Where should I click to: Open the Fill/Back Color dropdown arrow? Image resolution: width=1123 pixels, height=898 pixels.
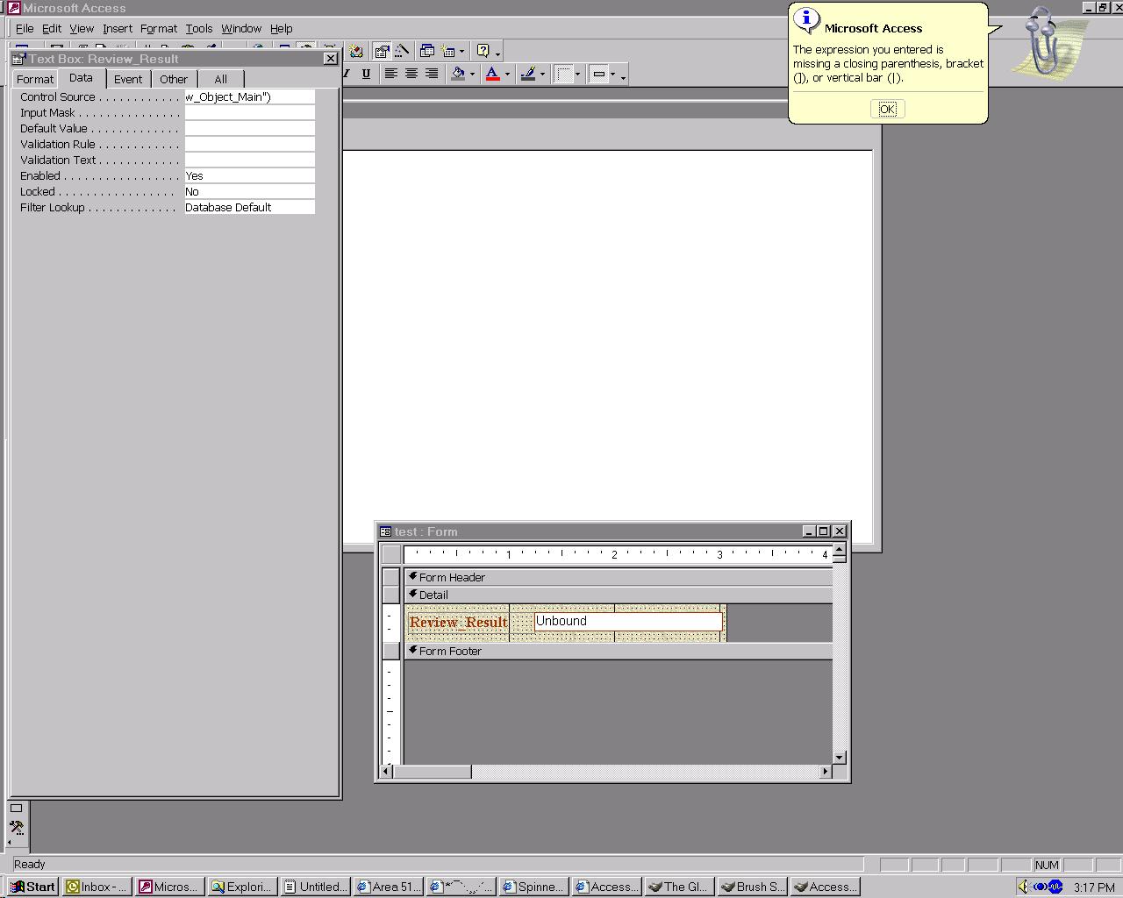point(472,75)
